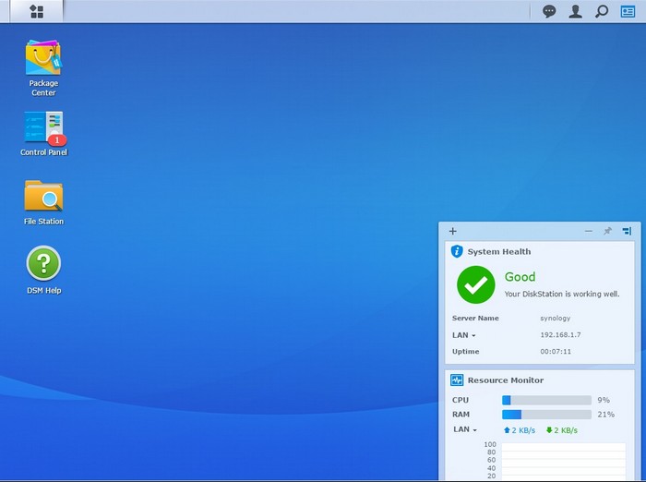This screenshot has height=482, width=646.
Task: Click the Uptime label
Action: [x=465, y=352]
